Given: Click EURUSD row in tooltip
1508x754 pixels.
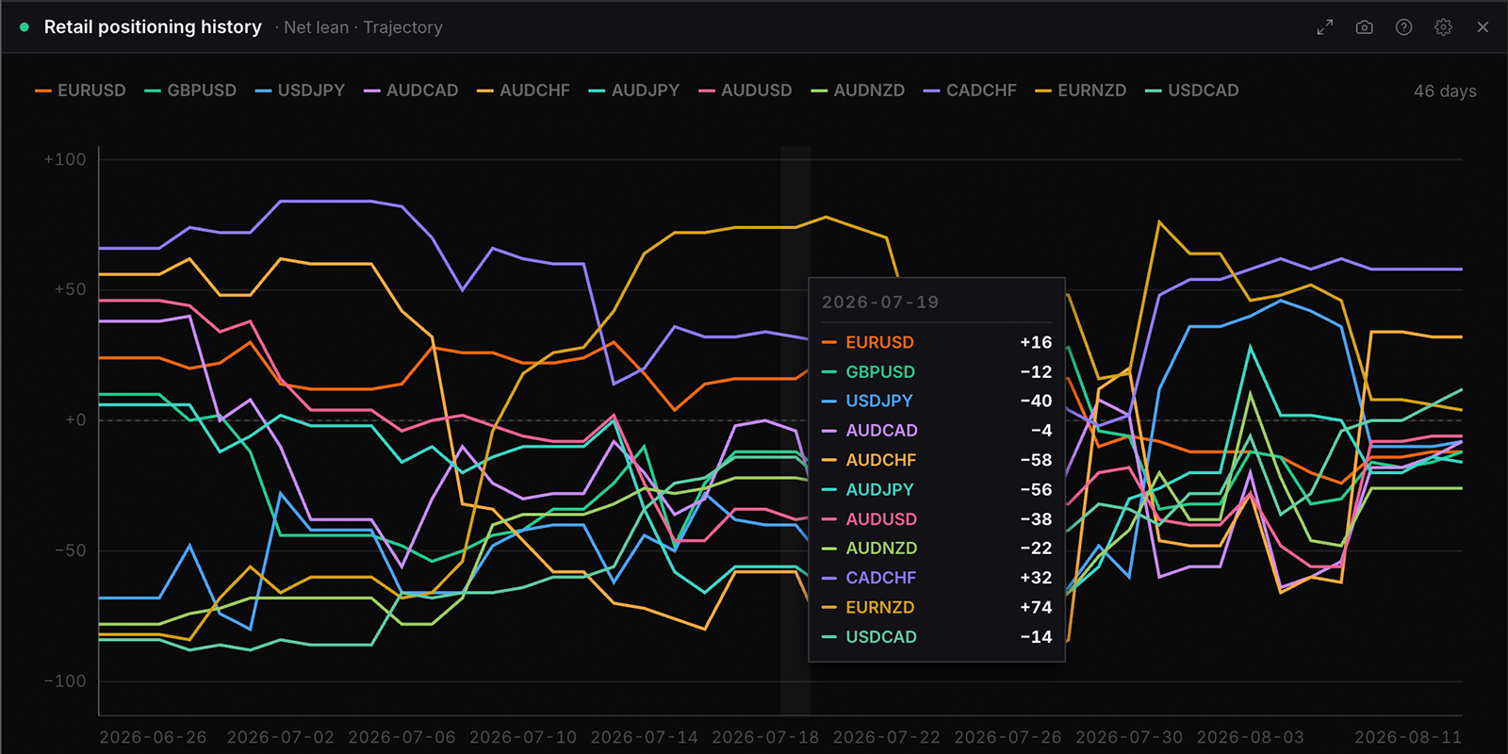Looking at the screenshot, I should coord(937,342).
